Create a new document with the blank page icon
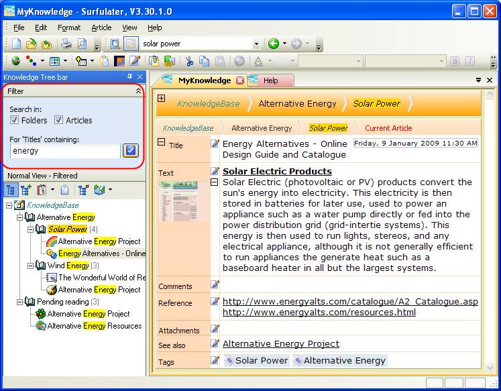The width and height of the screenshot is (501, 391). tap(16, 44)
